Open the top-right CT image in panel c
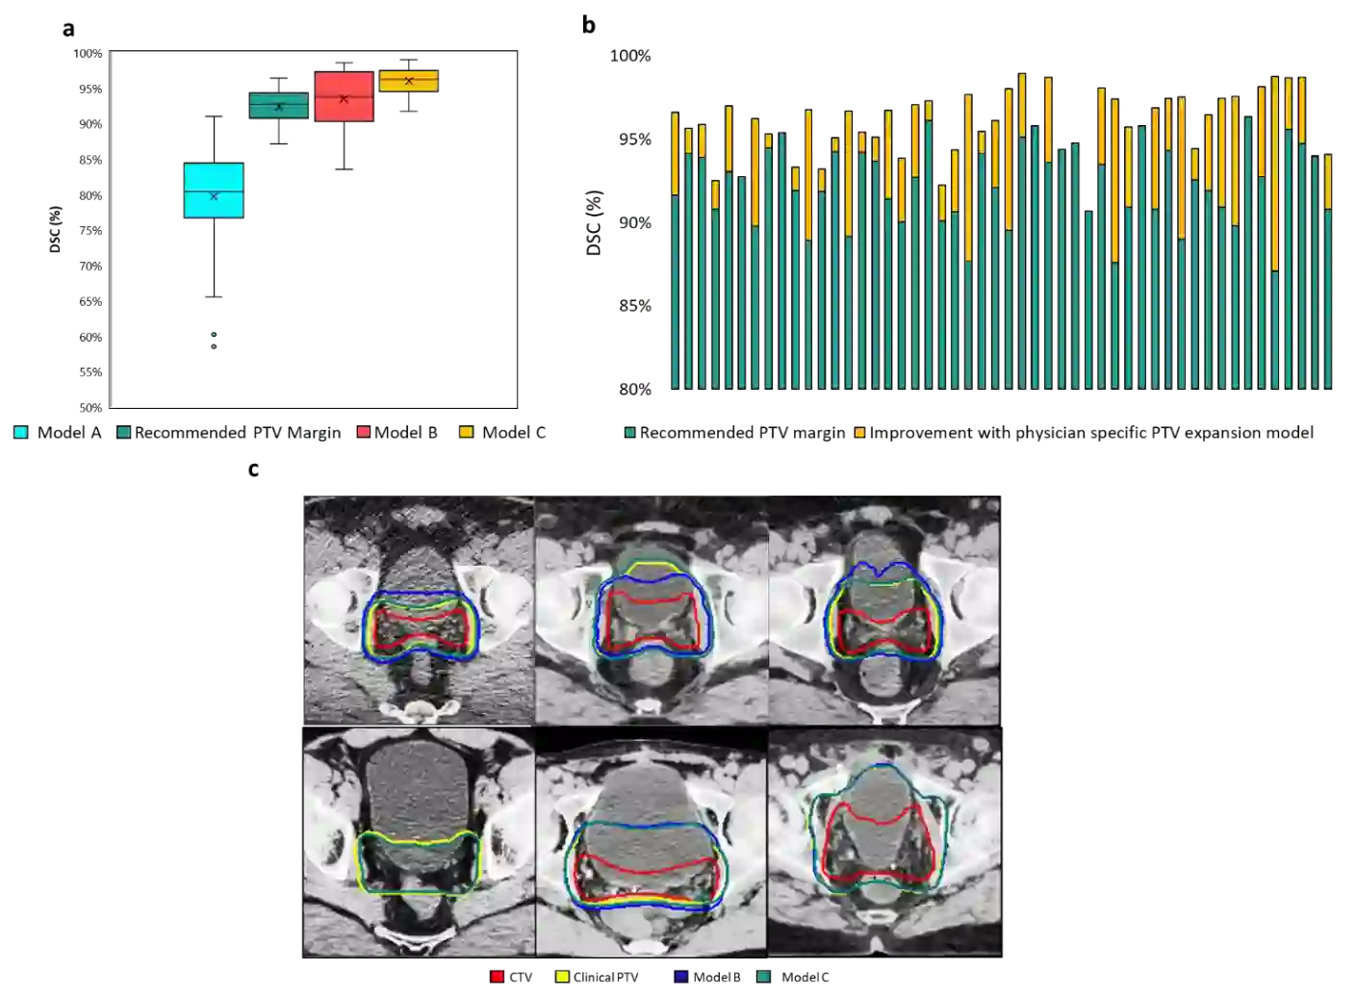The width and height of the screenshot is (1356, 995). point(884,610)
